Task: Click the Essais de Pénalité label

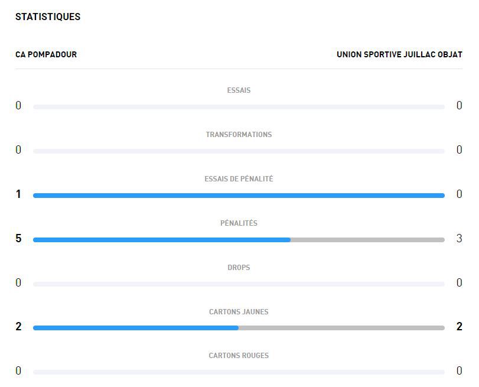Action: click(239, 179)
